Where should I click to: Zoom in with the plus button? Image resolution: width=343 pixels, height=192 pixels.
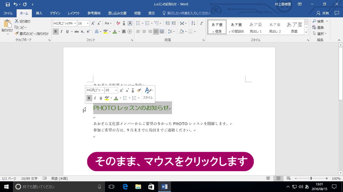pyautogui.click(x=327, y=178)
